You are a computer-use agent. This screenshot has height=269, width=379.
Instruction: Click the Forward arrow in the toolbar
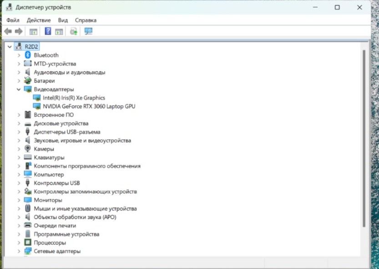pos(19,31)
